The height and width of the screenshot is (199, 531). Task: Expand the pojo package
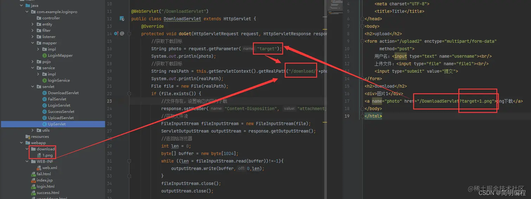pyautogui.click(x=33, y=62)
